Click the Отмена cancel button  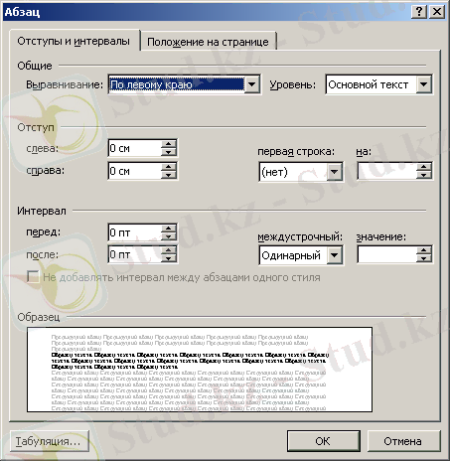pos(403,441)
